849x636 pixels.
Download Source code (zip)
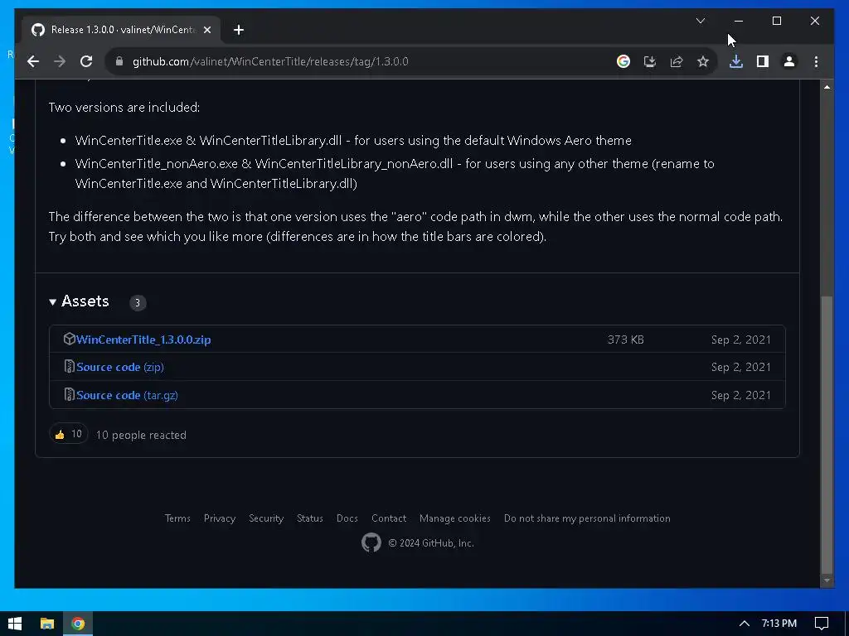click(x=119, y=367)
